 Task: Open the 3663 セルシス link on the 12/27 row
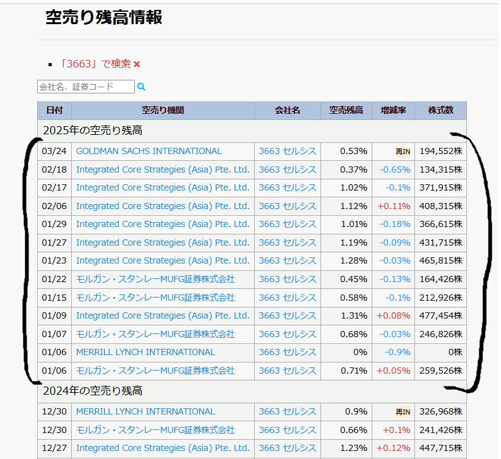point(287,448)
